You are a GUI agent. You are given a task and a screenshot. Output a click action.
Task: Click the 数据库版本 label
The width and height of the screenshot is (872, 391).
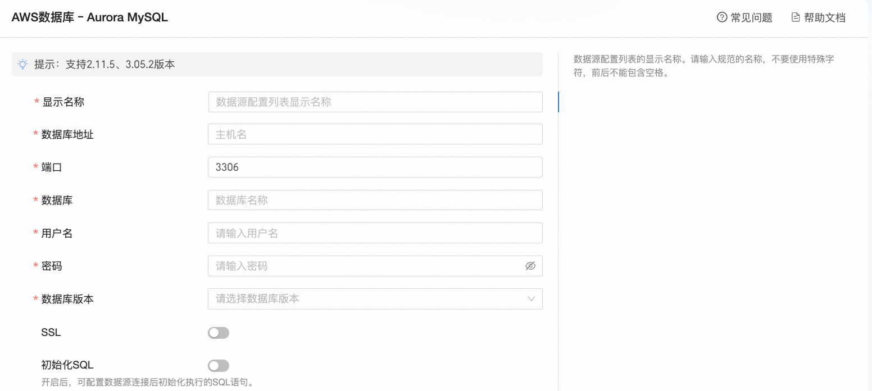click(x=67, y=299)
